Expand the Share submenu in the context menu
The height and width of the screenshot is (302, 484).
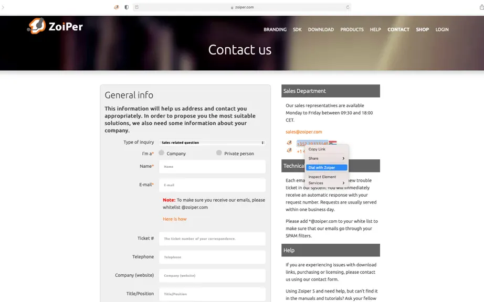tap(327, 158)
